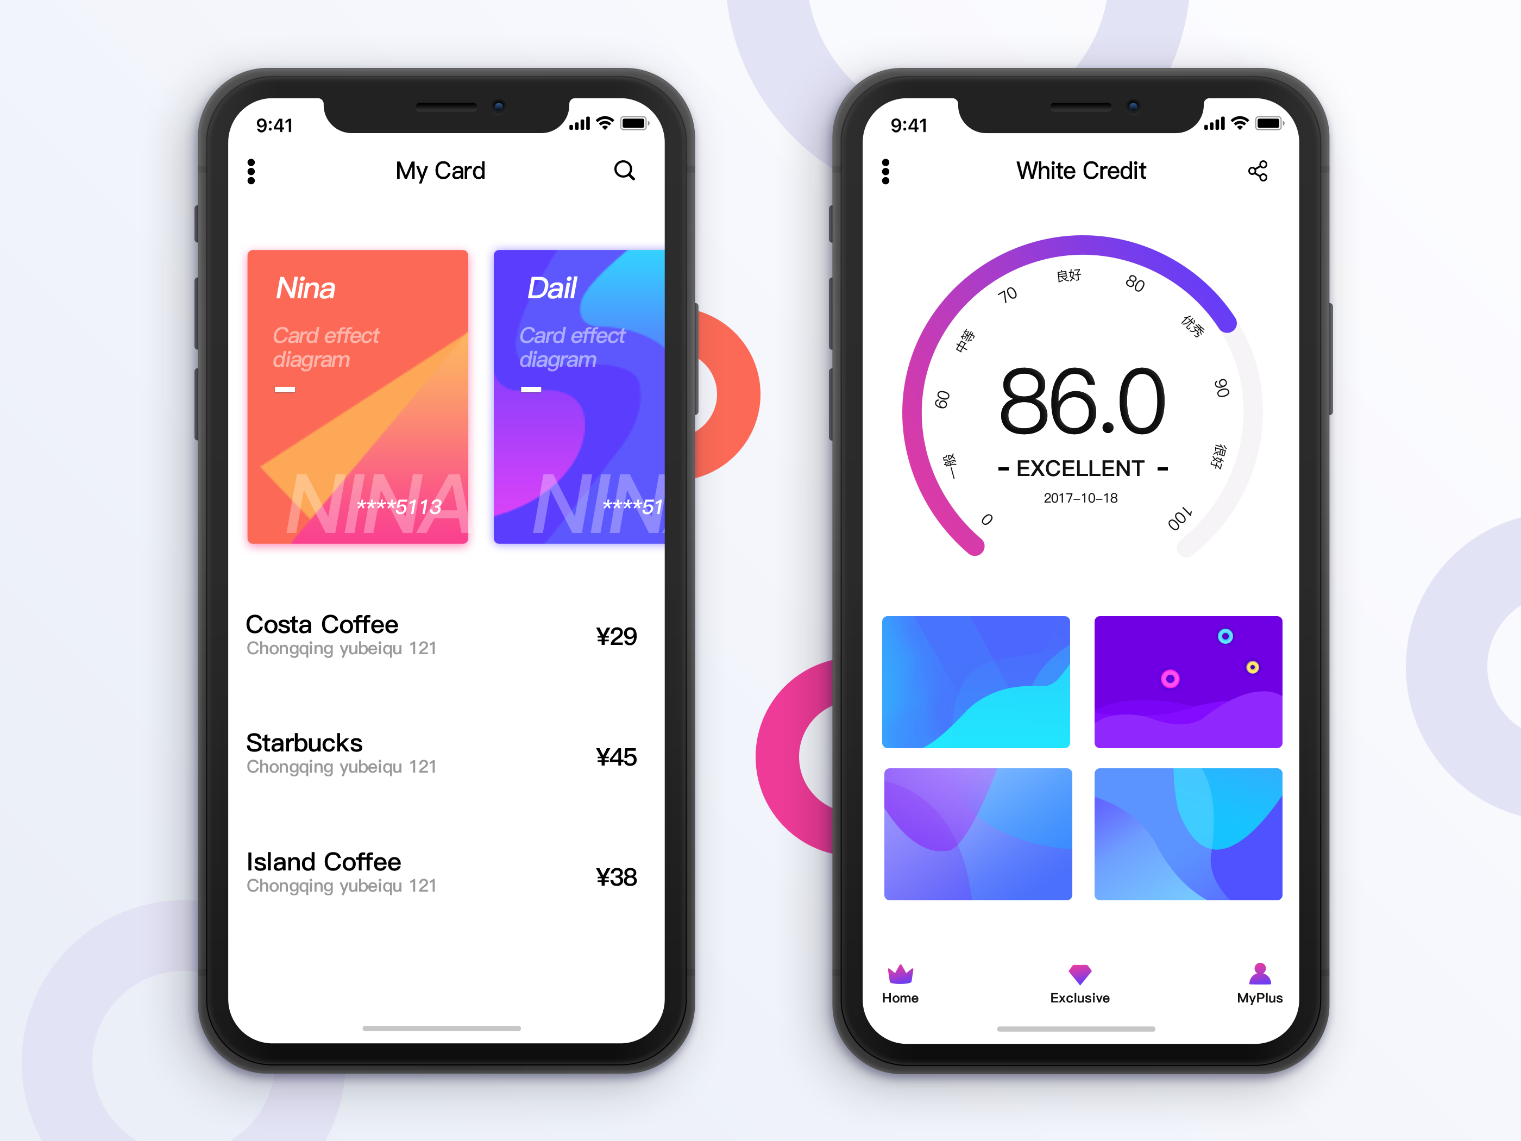
Task: Tap the three-dot menu on My Card
Action: (x=252, y=171)
